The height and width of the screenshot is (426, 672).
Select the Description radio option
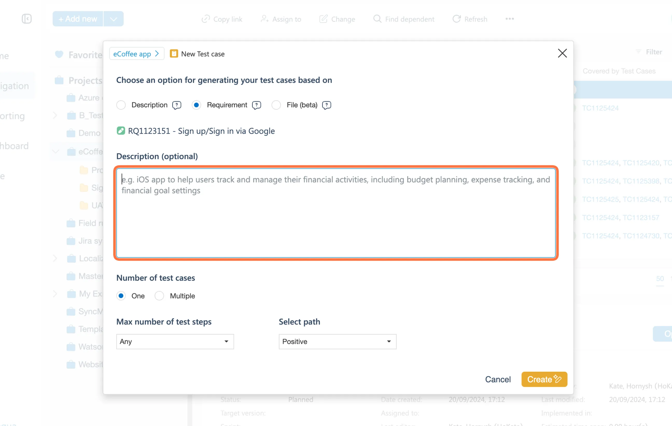pyautogui.click(x=121, y=105)
